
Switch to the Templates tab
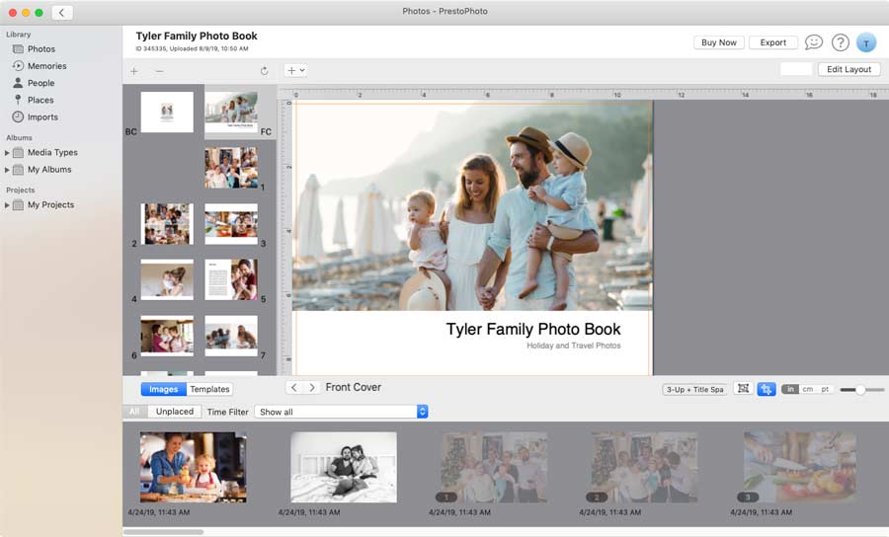pos(209,389)
